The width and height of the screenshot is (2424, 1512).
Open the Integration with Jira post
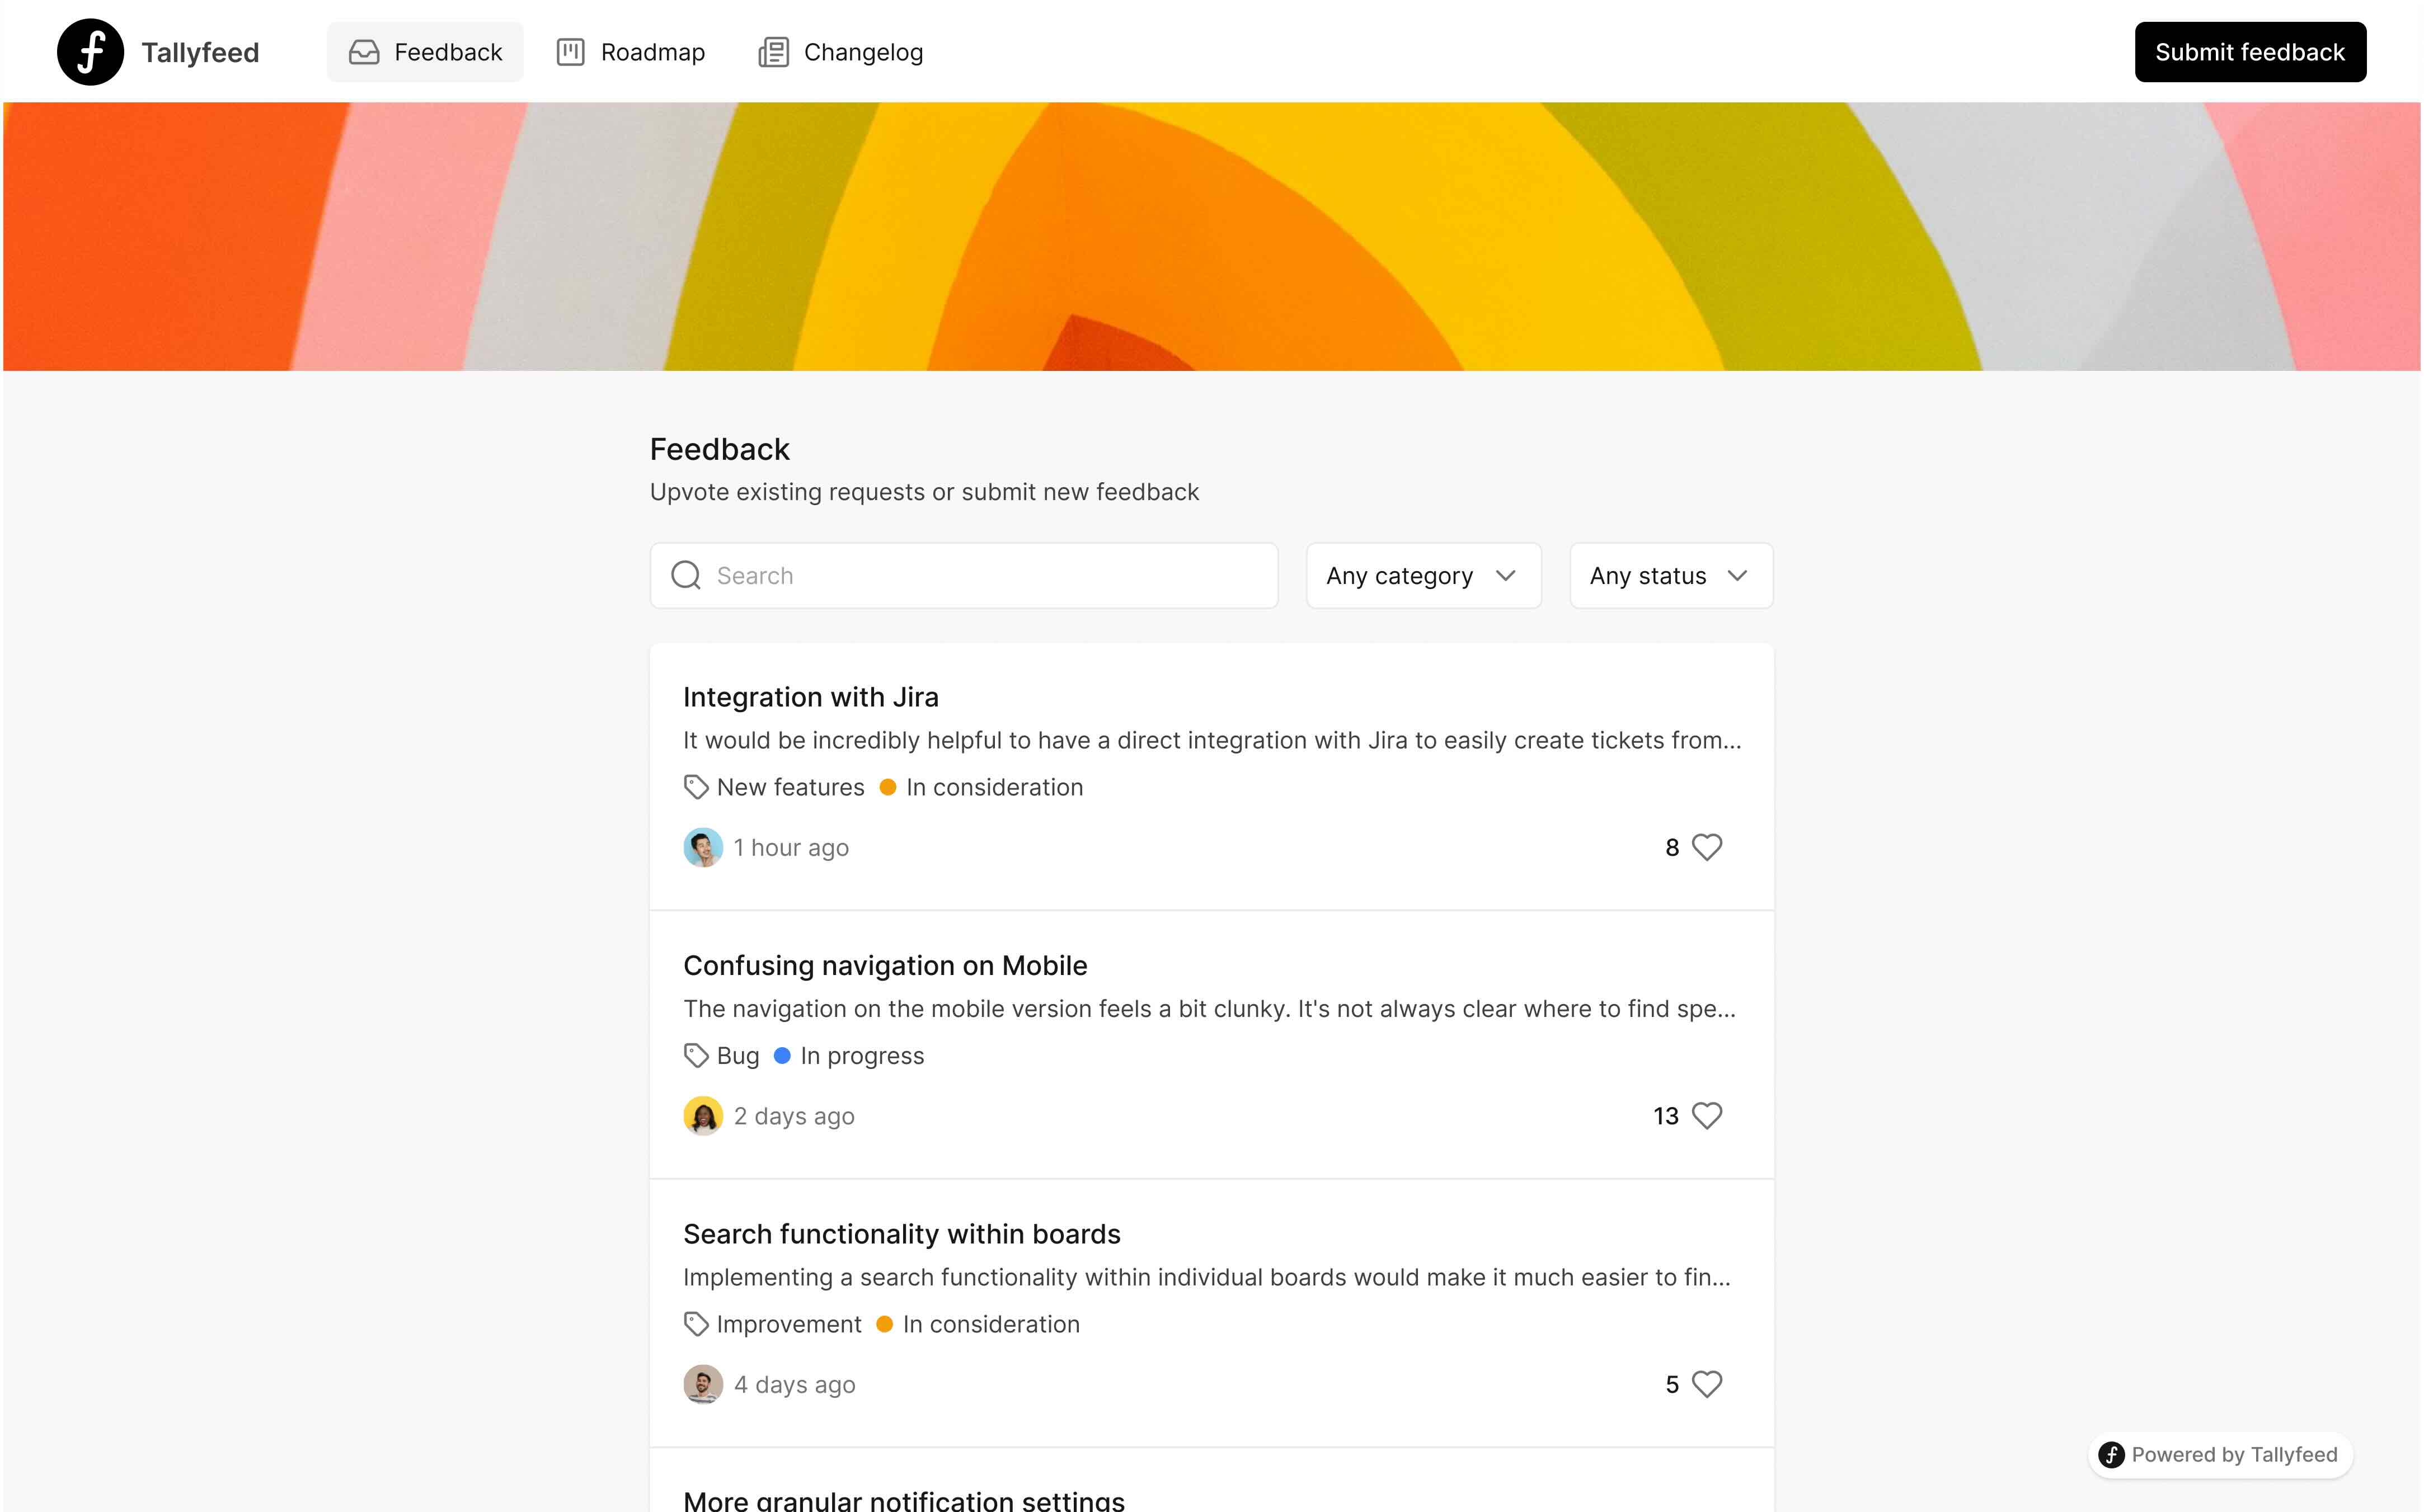click(x=811, y=697)
